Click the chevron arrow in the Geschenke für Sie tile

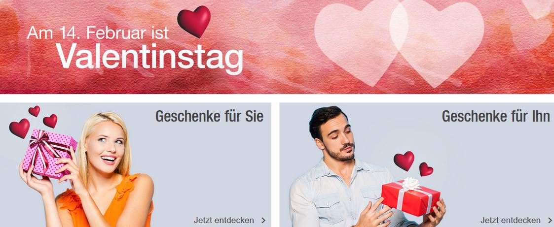click(x=263, y=221)
